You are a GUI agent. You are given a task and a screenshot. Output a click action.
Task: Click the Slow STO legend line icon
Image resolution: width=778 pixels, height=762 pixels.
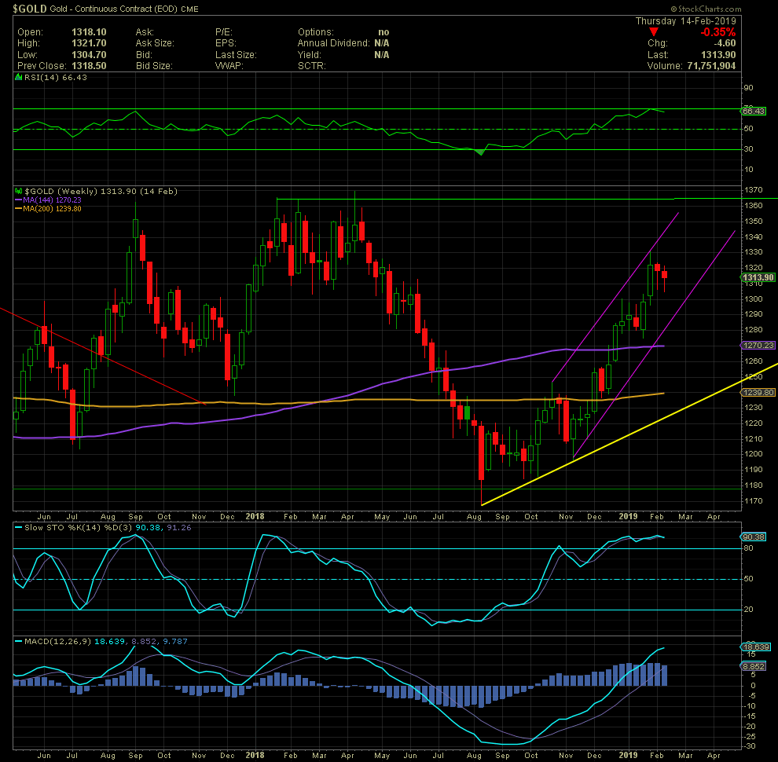click(19, 527)
